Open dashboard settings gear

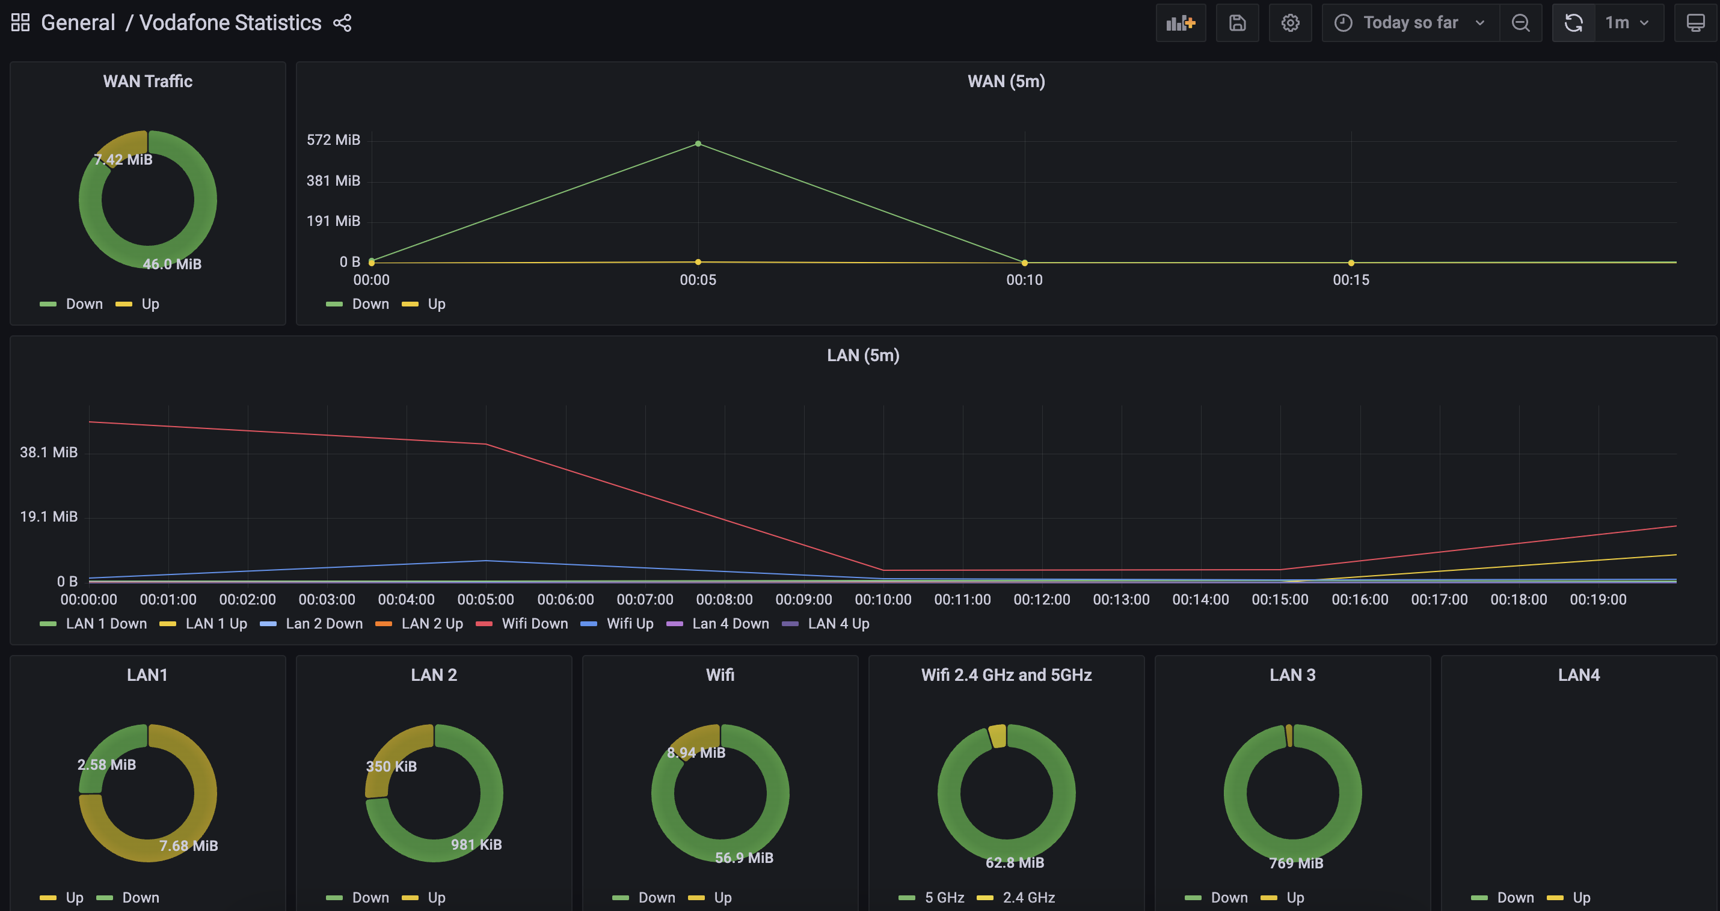click(x=1290, y=23)
